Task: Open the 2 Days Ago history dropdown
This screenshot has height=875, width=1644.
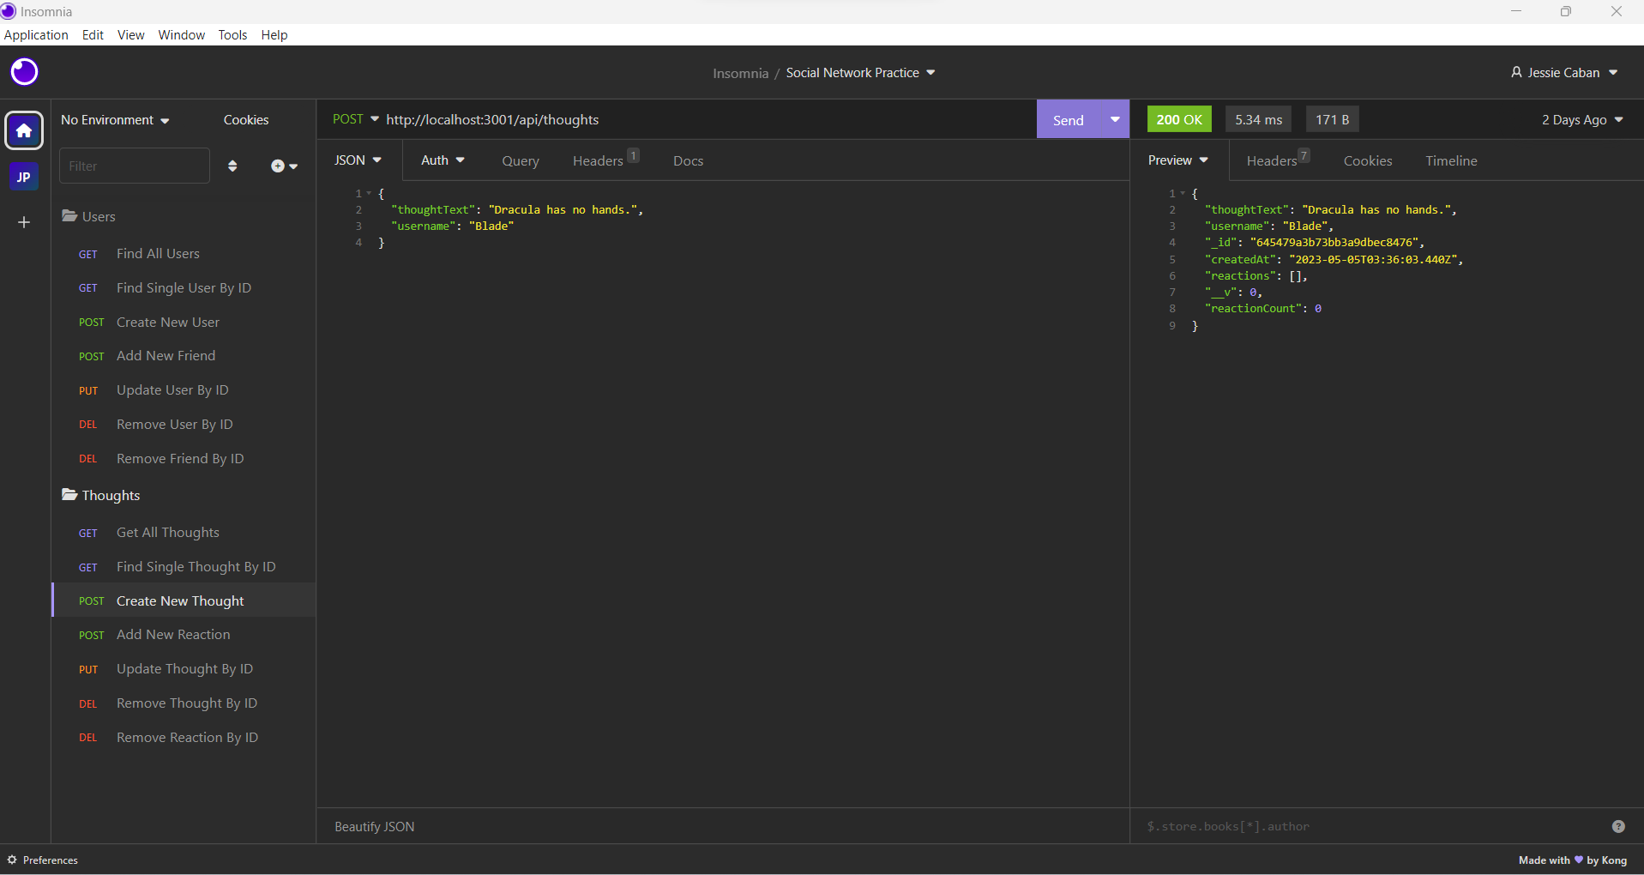Action: pos(1582,120)
